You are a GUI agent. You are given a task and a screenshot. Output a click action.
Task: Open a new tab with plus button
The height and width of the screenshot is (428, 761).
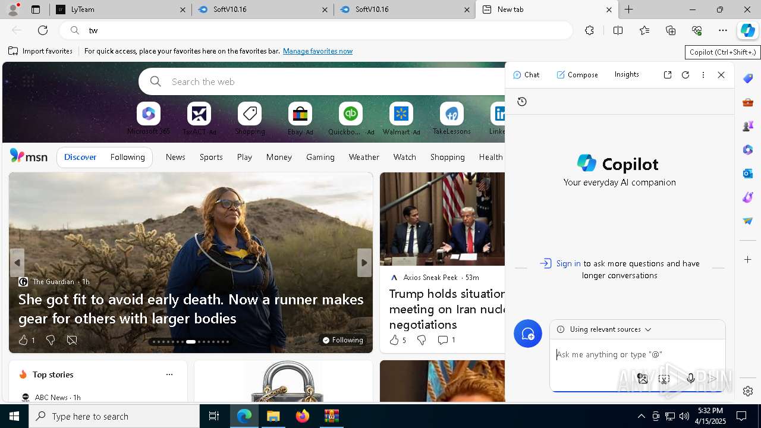click(629, 10)
